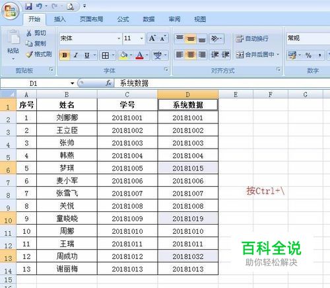Align text right
The height and width of the screenshot is (288, 330).
(x=202, y=55)
